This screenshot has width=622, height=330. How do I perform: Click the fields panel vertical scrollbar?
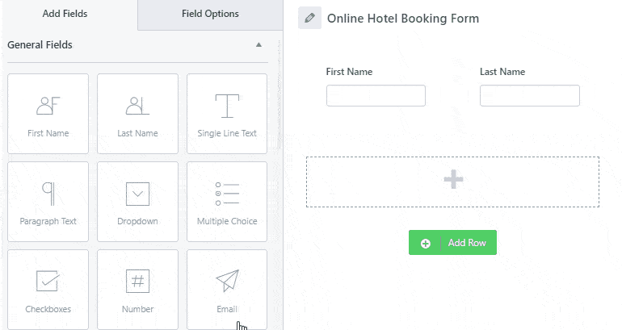click(279, 95)
